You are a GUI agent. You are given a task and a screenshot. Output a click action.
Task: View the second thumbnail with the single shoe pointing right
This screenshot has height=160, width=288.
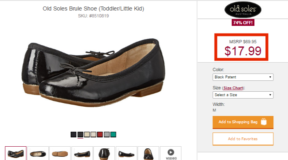38,154
